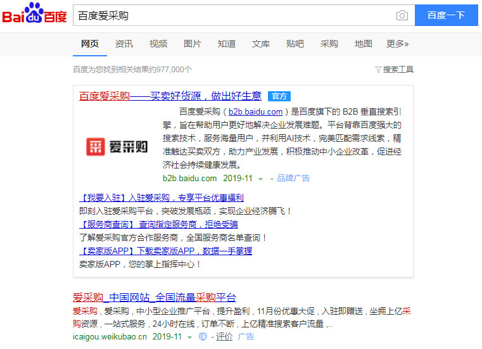The width and height of the screenshot is (482, 349).
Task: Click the 评价 link under second result
Action: [224, 337]
